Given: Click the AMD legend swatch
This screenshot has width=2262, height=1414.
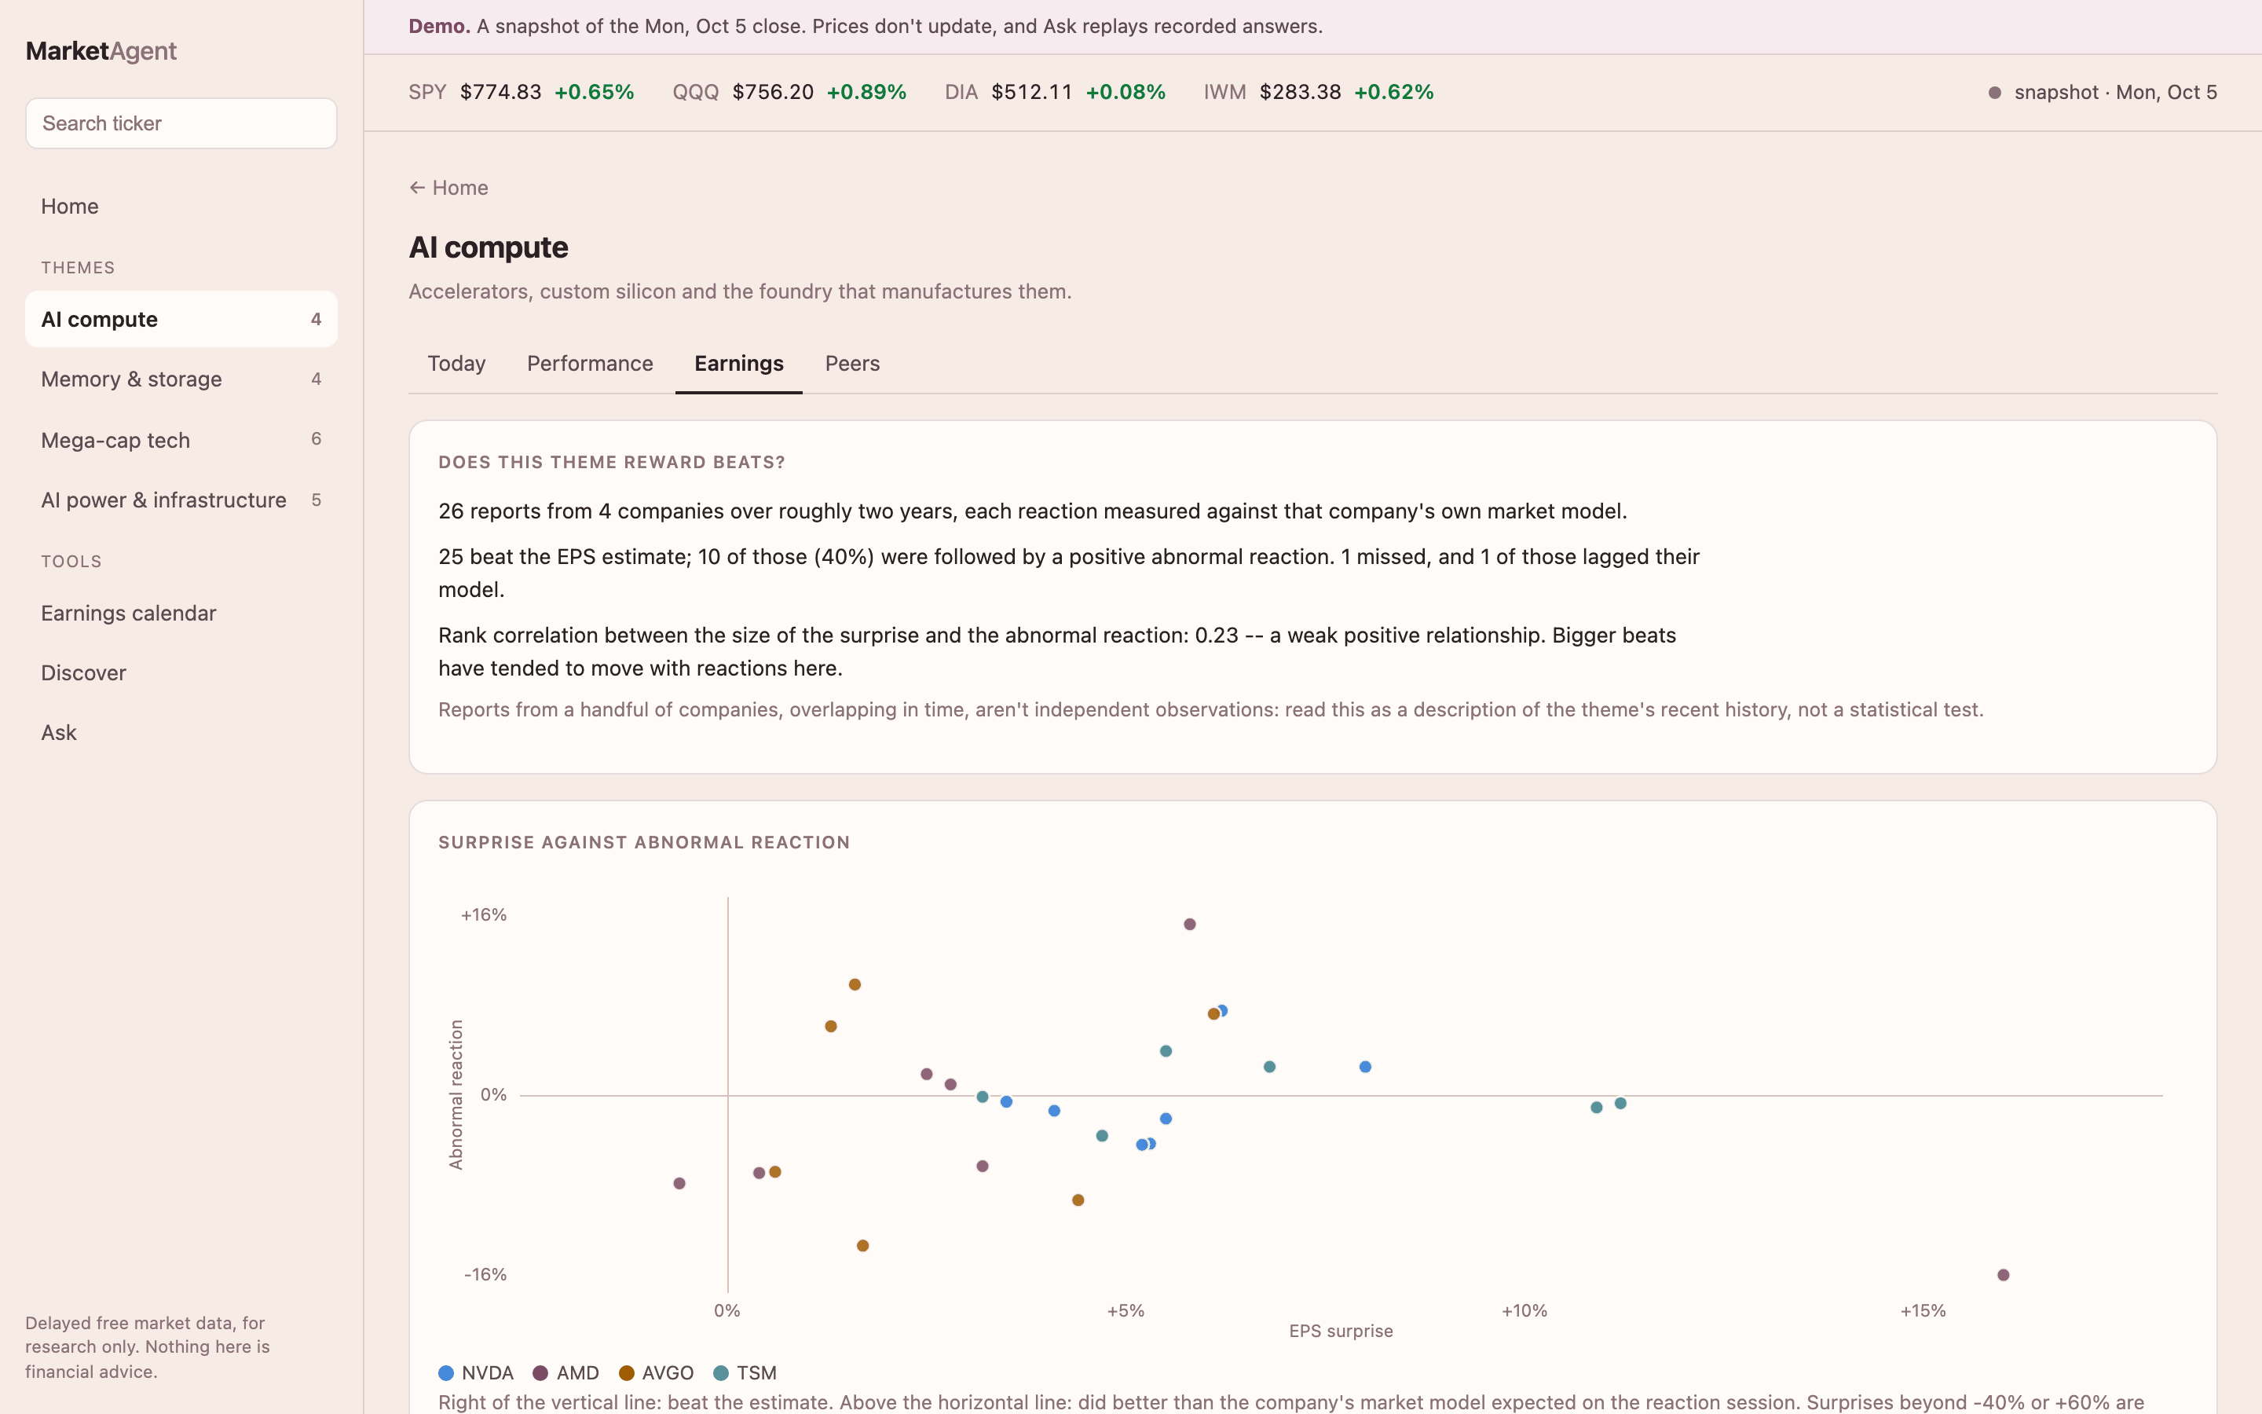Looking at the screenshot, I should (540, 1373).
